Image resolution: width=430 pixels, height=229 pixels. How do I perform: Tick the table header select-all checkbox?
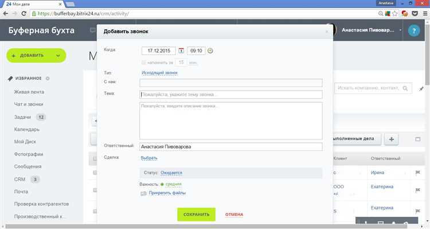pos(95,158)
